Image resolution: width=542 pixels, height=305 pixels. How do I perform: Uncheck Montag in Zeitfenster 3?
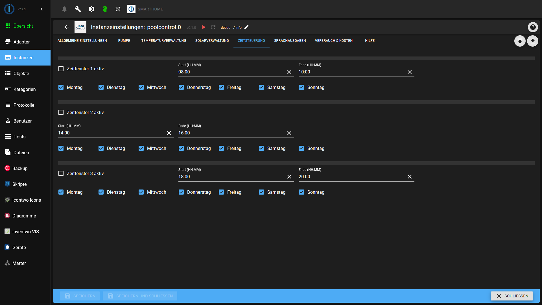pos(61,192)
